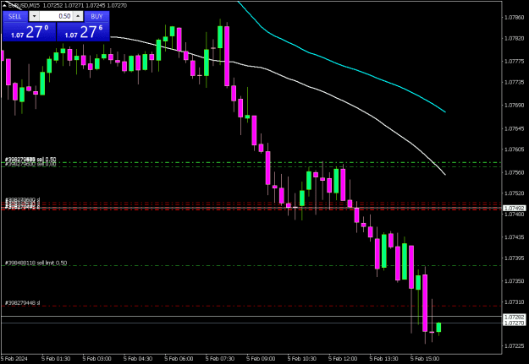The image size is (529, 364).
Task: Click the 5 Feb 06:00 time label
Action: [x=179, y=359]
